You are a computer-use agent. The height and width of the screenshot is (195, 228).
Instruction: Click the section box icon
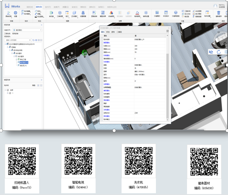[51, 13]
